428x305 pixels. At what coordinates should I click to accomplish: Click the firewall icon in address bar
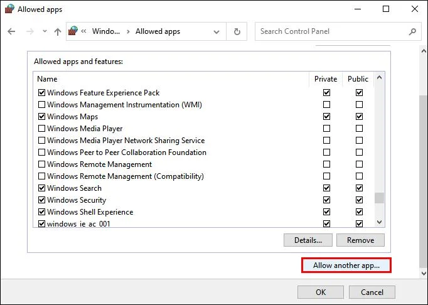click(73, 31)
